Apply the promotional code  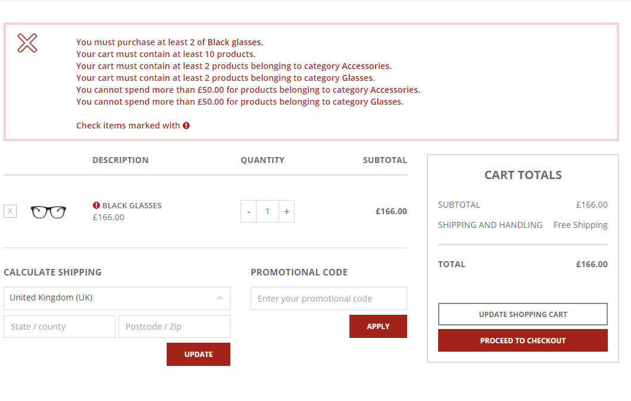(x=378, y=326)
